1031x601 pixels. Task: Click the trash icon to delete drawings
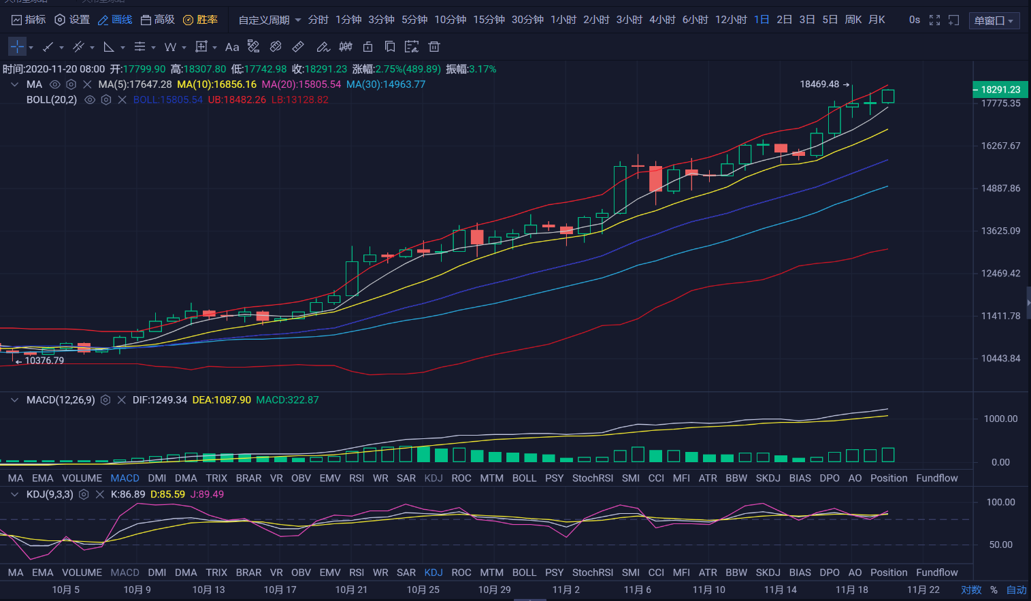[x=434, y=47]
